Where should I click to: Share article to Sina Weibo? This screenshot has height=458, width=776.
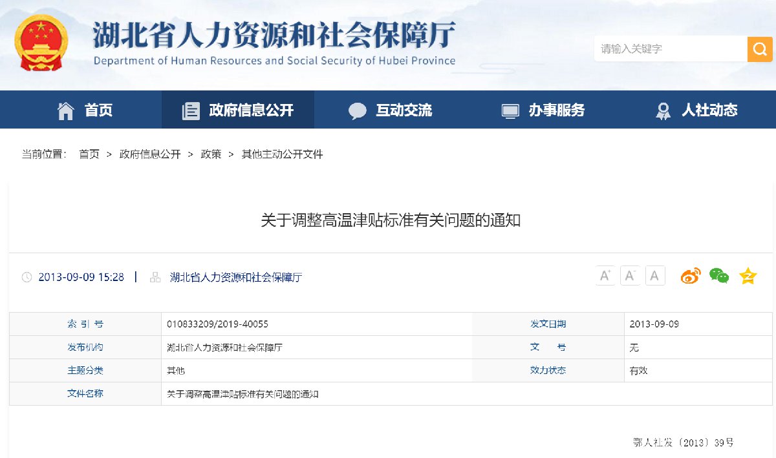(x=690, y=276)
